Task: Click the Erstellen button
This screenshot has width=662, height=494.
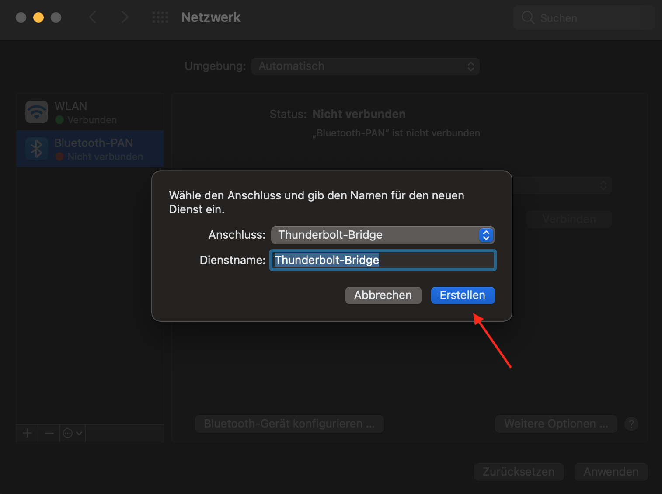Action: [x=463, y=296]
